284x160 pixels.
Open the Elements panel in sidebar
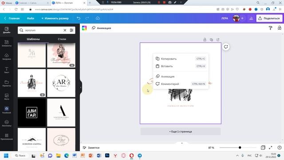(x=7, y=44)
